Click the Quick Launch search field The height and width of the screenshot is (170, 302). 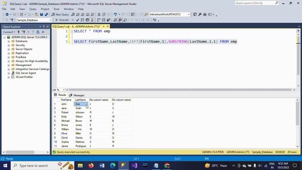pos(257,3)
